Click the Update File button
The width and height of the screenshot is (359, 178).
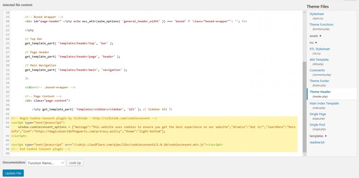13,173
